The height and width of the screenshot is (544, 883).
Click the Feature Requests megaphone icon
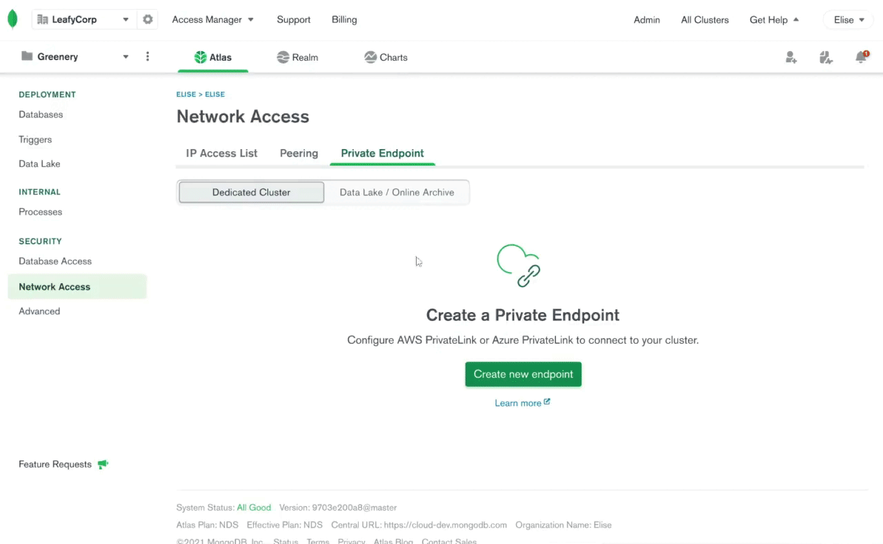[103, 464]
